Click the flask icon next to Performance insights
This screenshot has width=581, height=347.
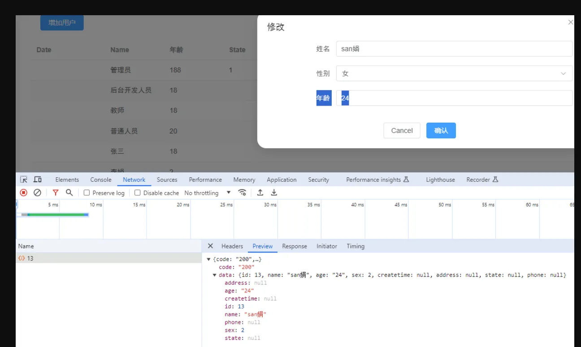[406, 180]
